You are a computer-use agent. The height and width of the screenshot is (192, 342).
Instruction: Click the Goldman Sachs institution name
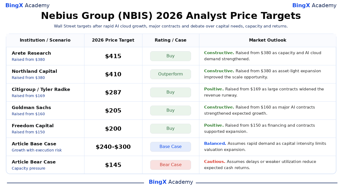(x=31, y=108)
